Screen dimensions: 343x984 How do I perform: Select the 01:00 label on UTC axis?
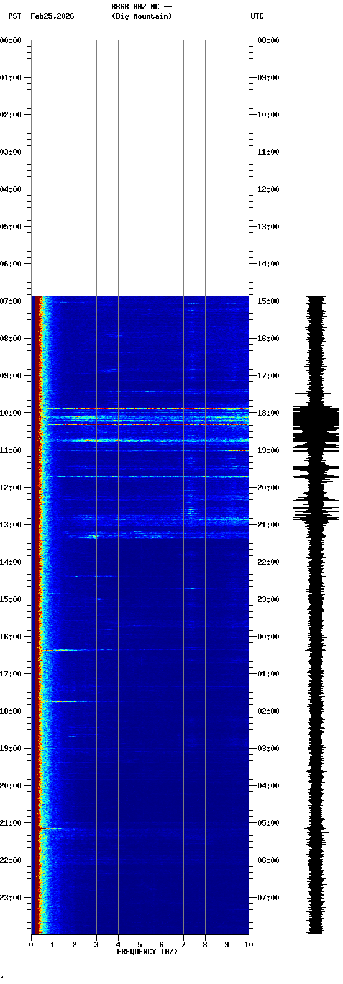coord(268,674)
